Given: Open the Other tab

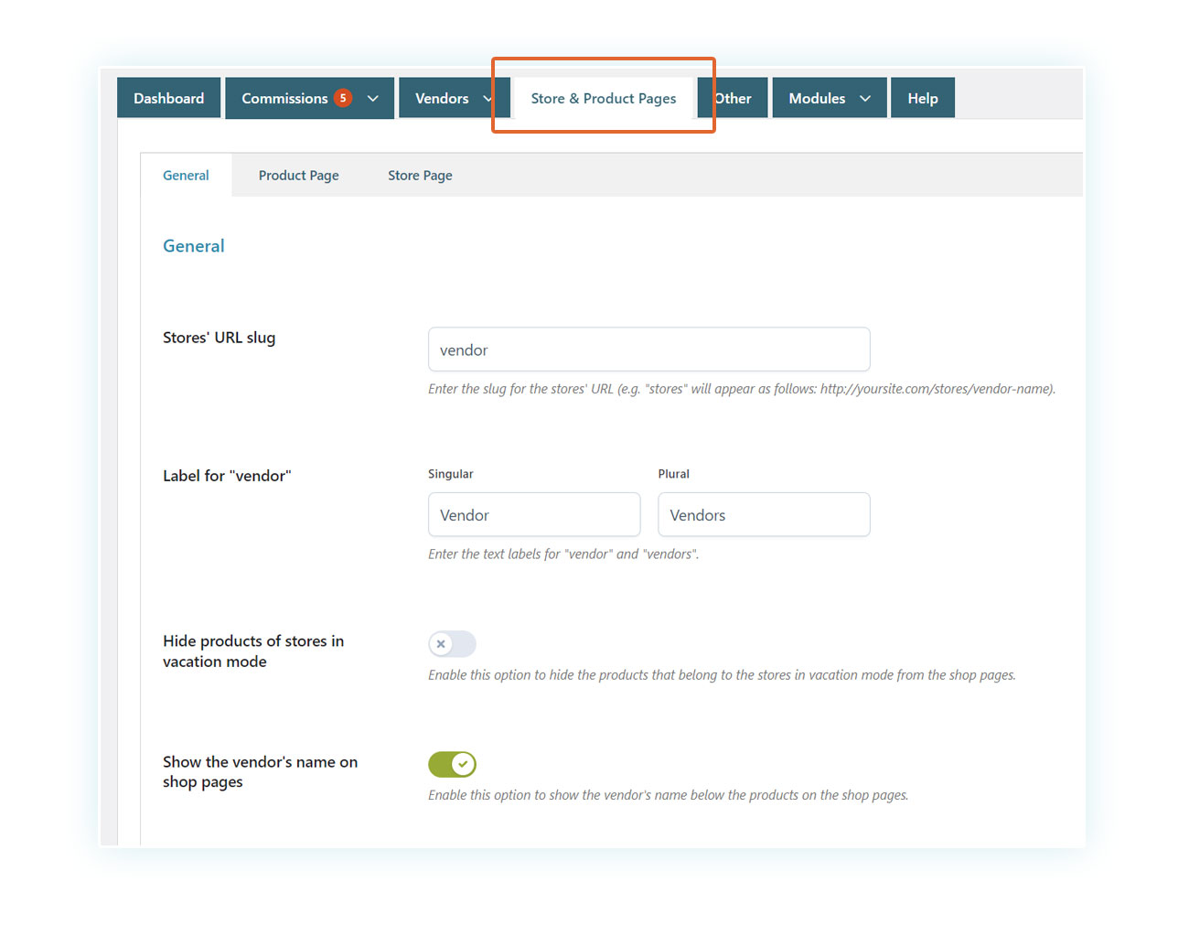Looking at the screenshot, I should 734,99.
